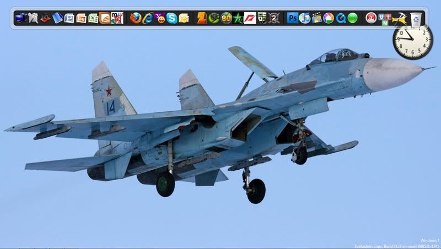The image size is (441, 249).
Task: Click the green sphere icon in dock
Action: click(352, 18)
